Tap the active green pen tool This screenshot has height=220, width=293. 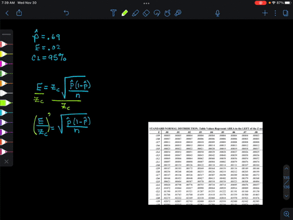click(x=125, y=13)
